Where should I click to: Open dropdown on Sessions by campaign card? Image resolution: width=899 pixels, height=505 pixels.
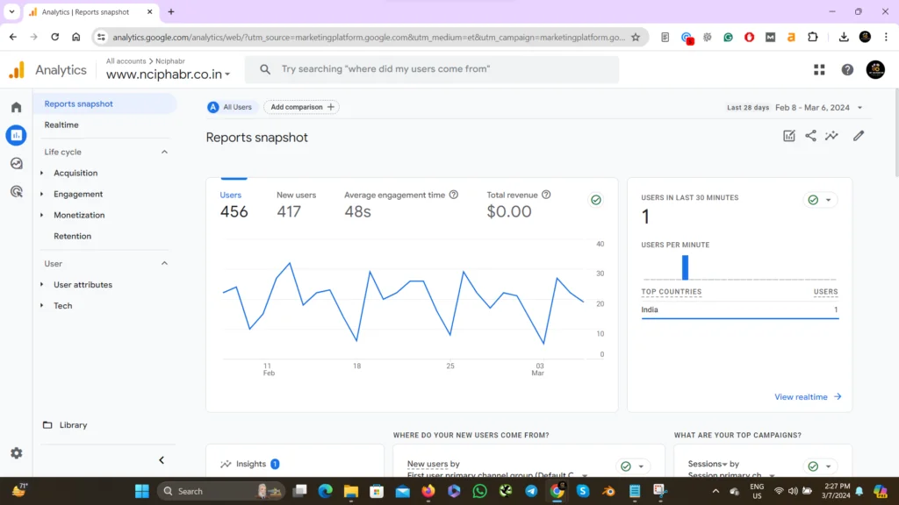[x=828, y=466]
